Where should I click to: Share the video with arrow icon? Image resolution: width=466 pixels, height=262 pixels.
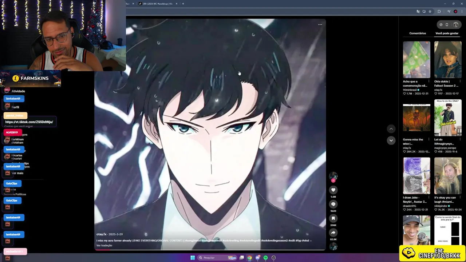[x=333, y=233]
